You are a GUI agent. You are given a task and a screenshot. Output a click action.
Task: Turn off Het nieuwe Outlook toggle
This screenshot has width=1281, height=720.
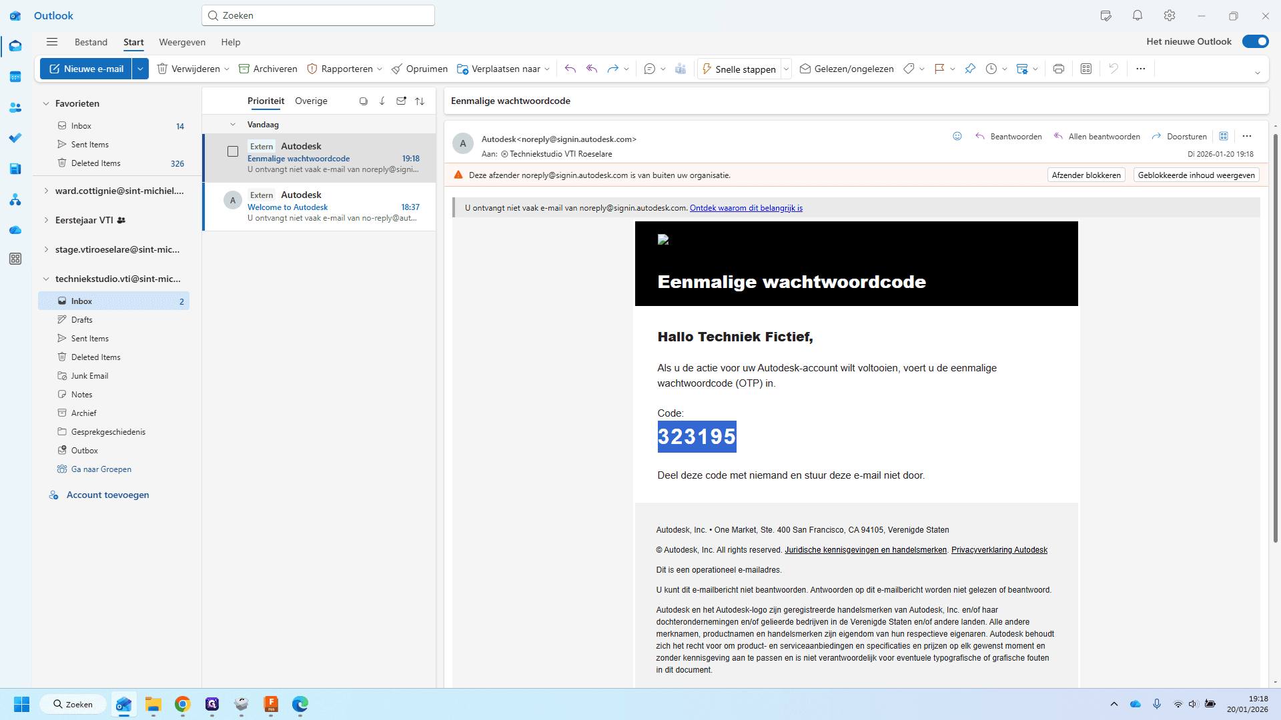pos(1255,41)
